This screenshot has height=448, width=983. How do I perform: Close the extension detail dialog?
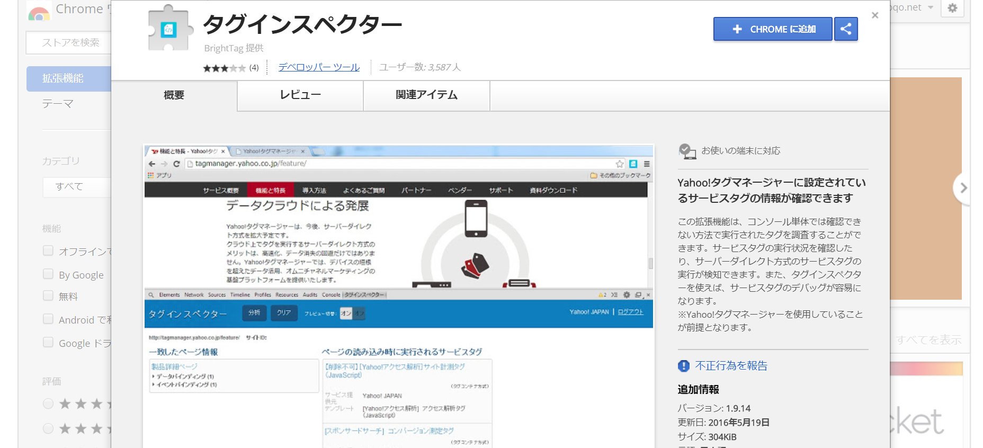[x=875, y=15]
